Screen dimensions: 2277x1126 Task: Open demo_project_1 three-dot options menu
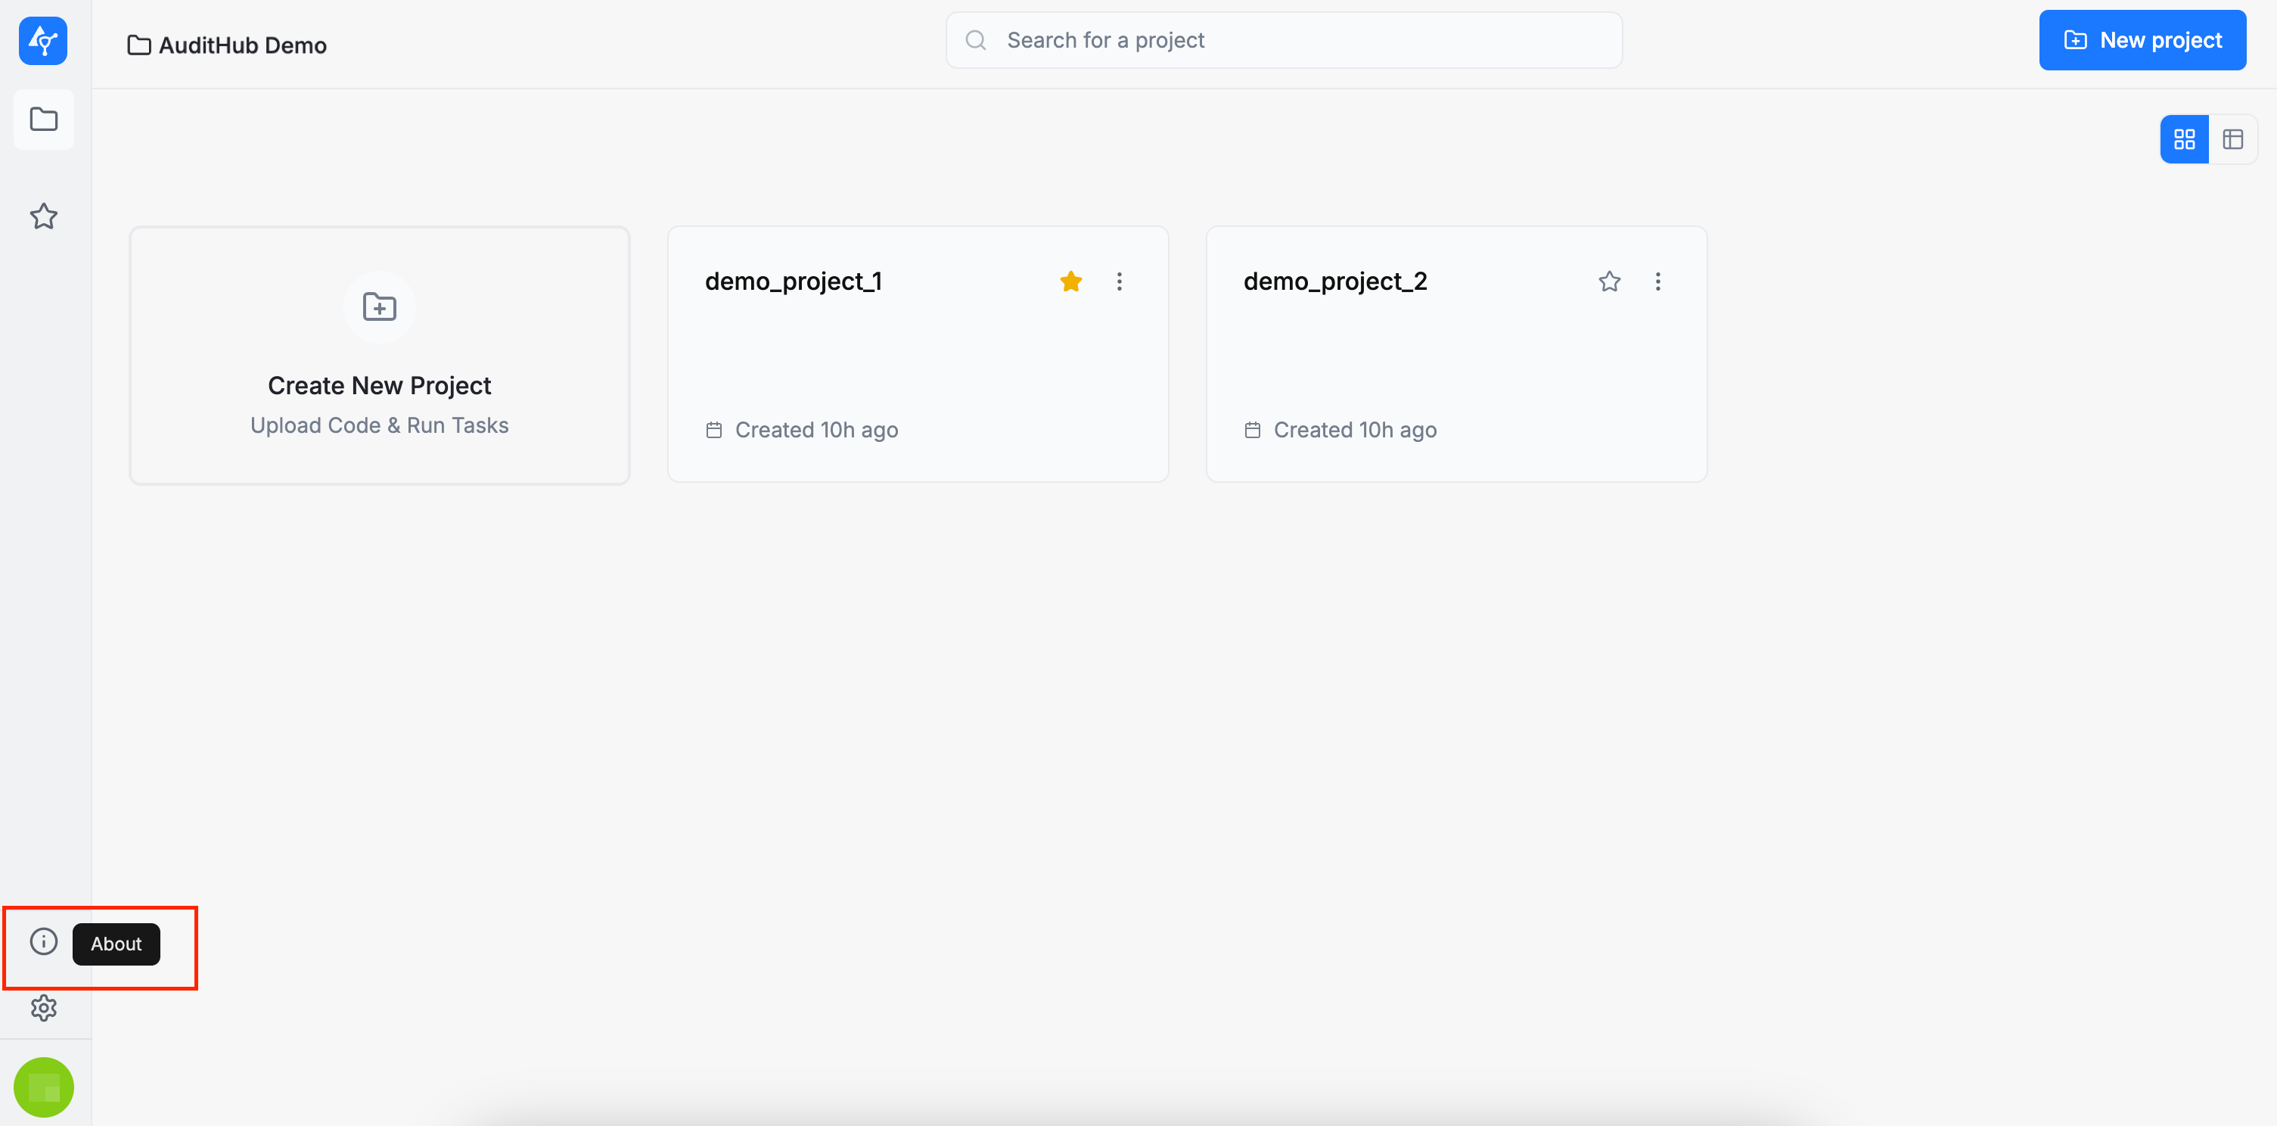pyautogui.click(x=1119, y=281)
